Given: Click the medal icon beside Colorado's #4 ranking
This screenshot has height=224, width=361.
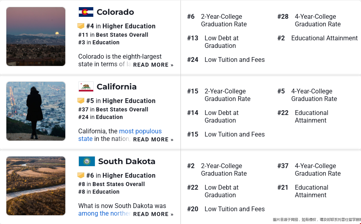Looking at the screenshot, I should tap(81, 26).
